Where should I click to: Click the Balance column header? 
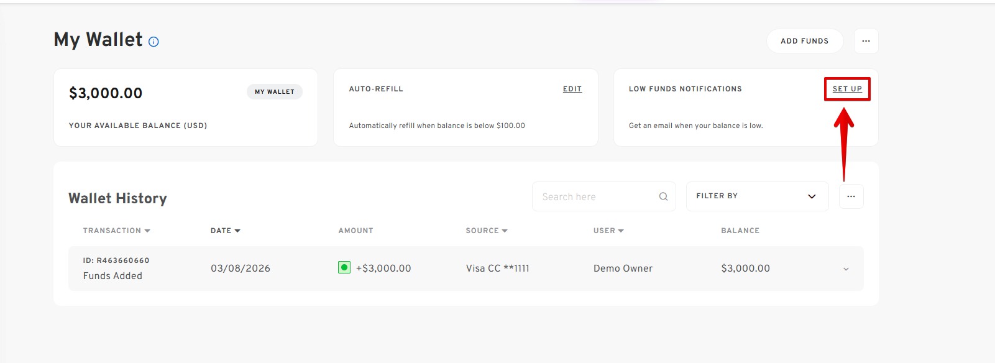pyautogui.click(x=740, y=231)
